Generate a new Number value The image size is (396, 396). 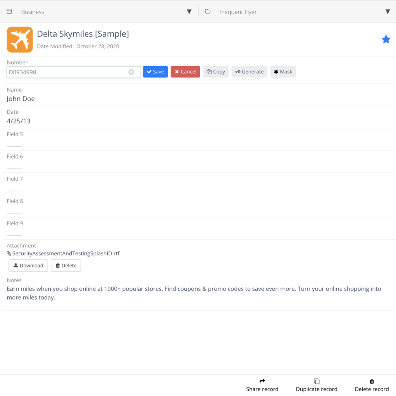click(x=249, y=72)
